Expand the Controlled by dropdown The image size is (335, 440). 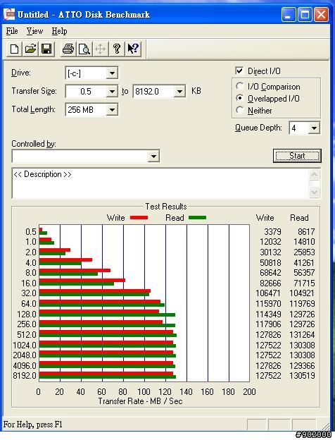153,157
